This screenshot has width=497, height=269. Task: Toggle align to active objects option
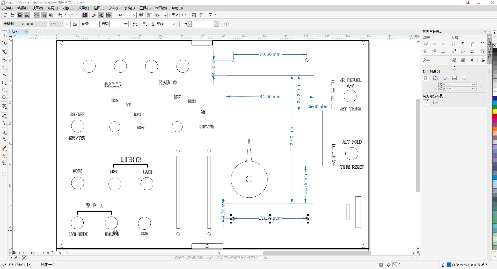426,78
